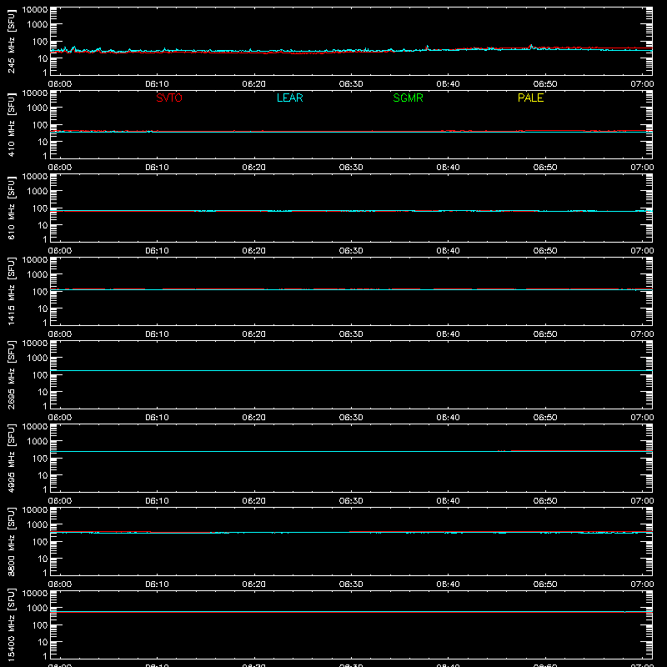667x667 pixels.
Task: Click 06:40 tick label under 8800 MHz panel
Action: coord(448,584)
